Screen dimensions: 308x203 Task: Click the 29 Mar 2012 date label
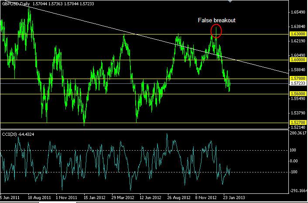click(123, 197)
